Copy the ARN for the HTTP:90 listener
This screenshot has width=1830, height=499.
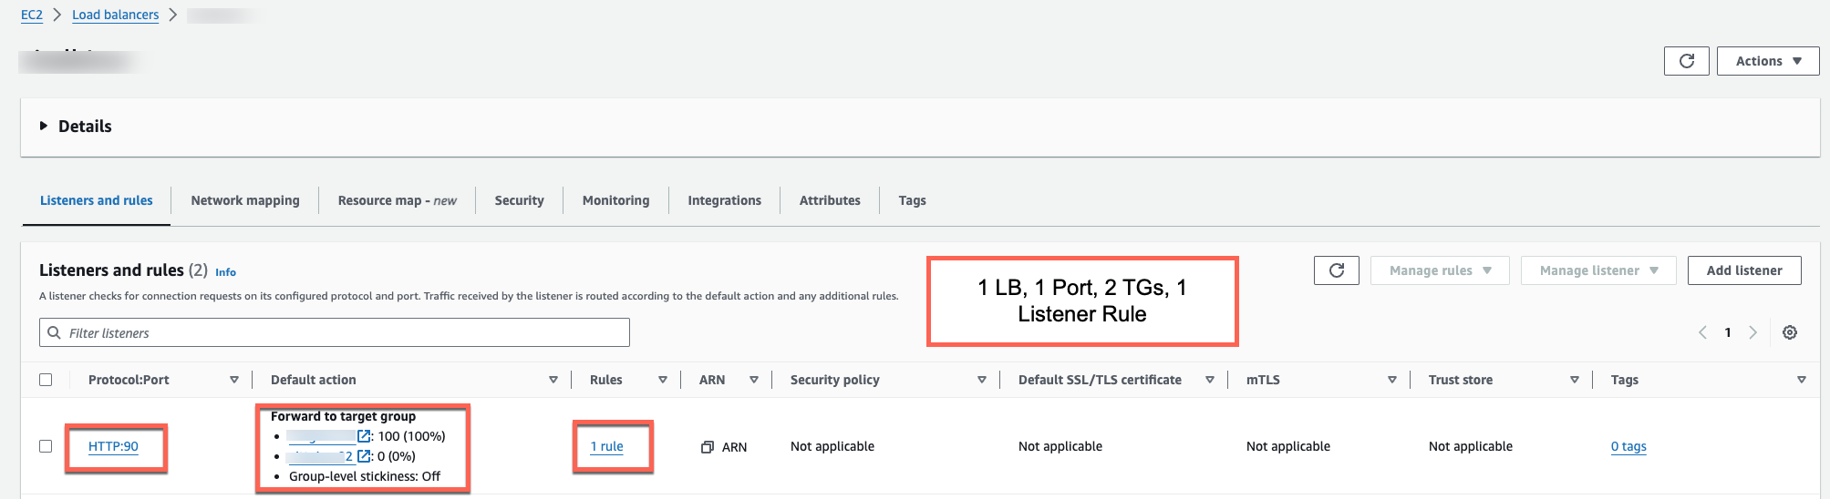click(707, 447)
